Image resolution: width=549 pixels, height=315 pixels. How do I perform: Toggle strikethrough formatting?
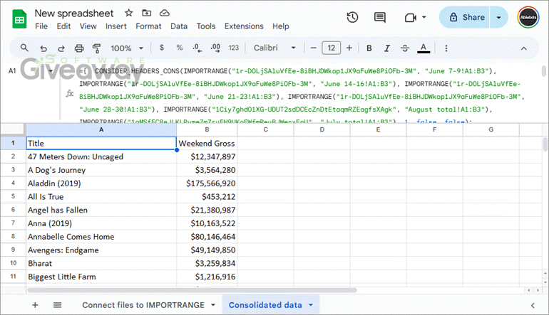click(405, 48)
